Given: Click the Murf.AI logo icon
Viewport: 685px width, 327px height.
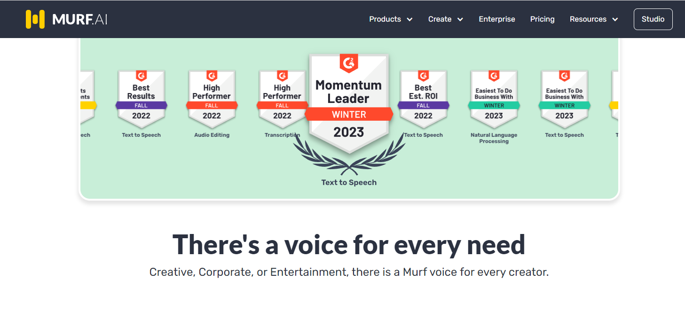Looking at the screenshot, I should coord(35,19).
